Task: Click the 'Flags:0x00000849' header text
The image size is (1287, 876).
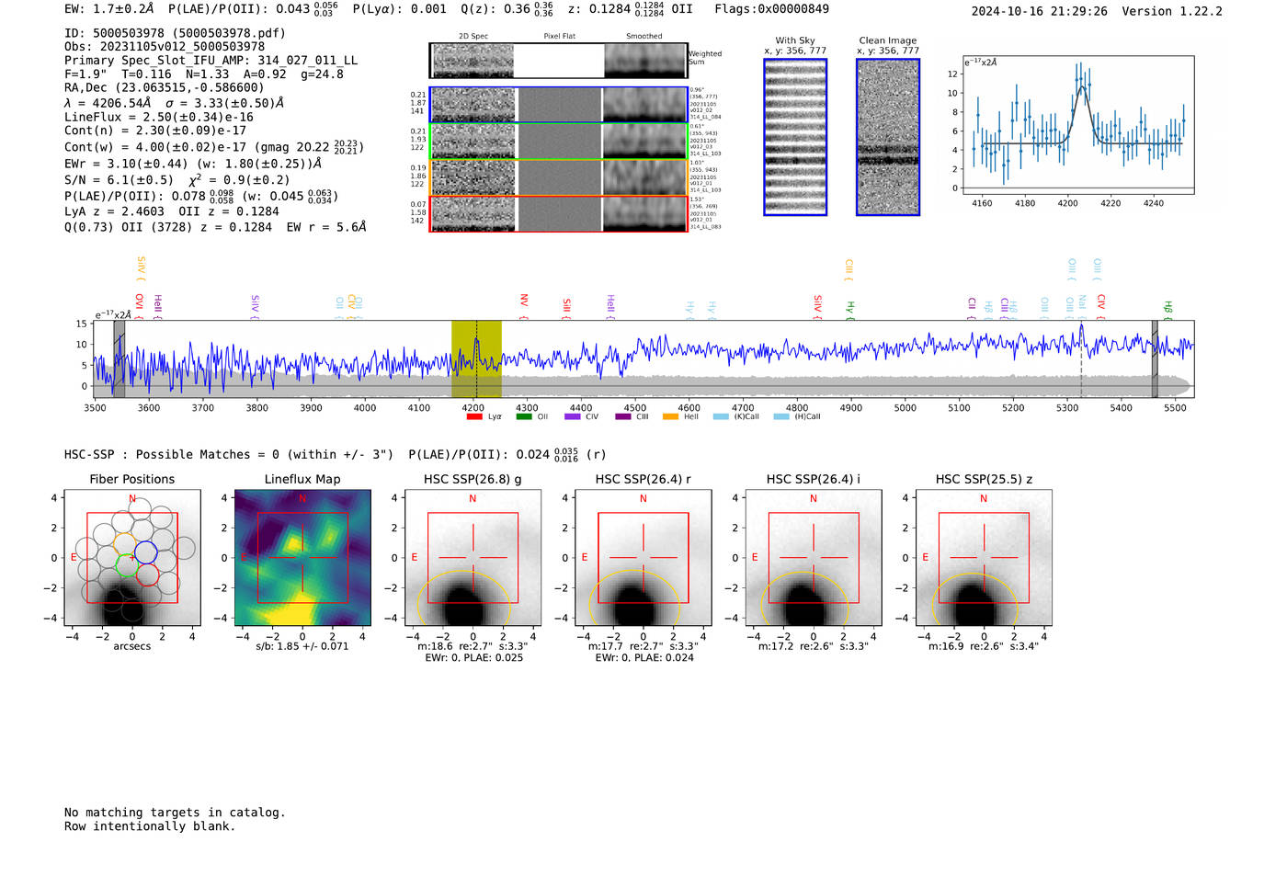Action: coord(772,9)
